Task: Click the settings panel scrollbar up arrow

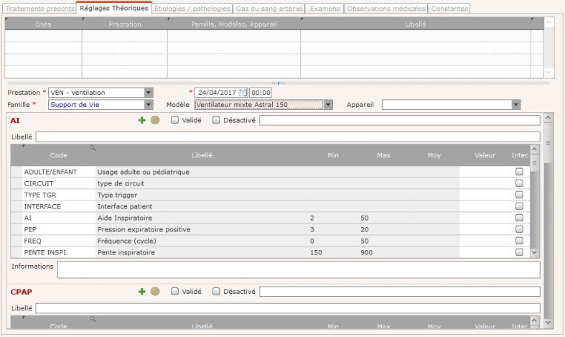Action: (548, 118)
